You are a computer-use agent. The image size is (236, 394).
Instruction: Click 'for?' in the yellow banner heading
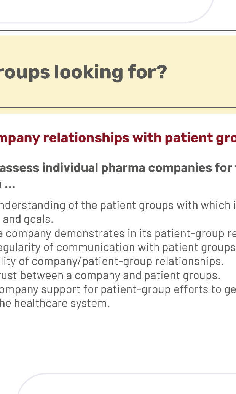(x=147, y=72)
